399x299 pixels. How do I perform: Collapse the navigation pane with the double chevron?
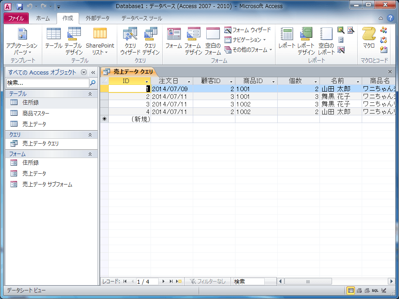93,72
